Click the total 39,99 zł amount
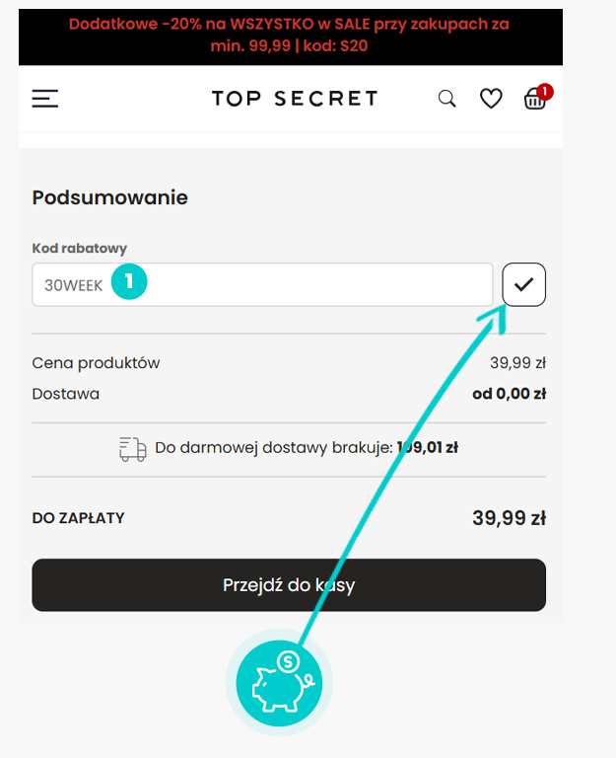This screenshot has width=616, height=758. click(x=509, y=518)
